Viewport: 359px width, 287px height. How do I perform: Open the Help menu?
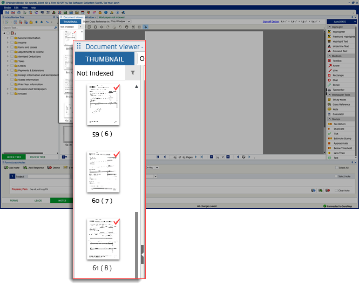click(33, 8)
